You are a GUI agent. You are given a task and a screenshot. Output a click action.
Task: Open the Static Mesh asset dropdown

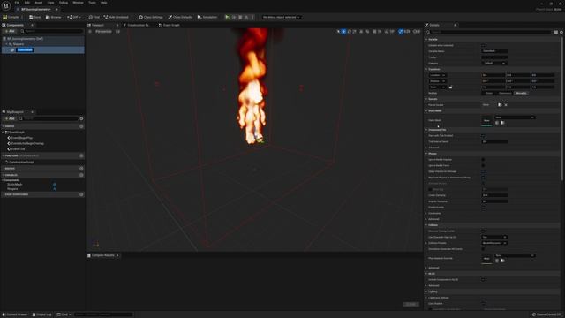515,117
